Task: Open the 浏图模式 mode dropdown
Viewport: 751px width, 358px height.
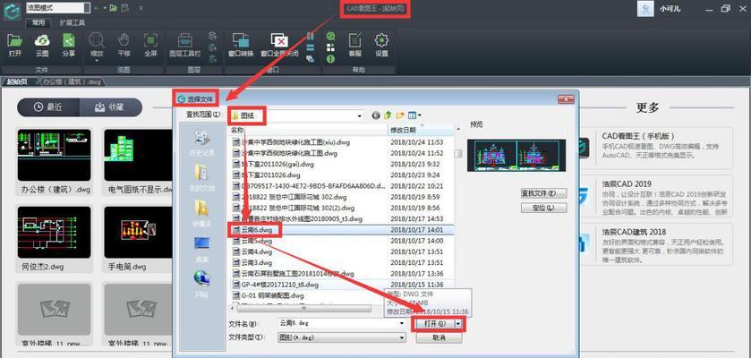Action: point(87,8)
